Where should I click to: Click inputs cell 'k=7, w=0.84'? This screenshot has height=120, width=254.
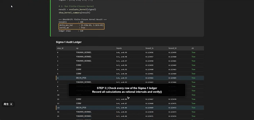click(122, 116)
